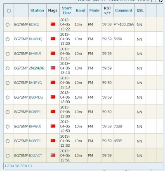
Task: Select the radio button for the BD3GI contact
Action: pyautogui.click(x=8, y=25)
